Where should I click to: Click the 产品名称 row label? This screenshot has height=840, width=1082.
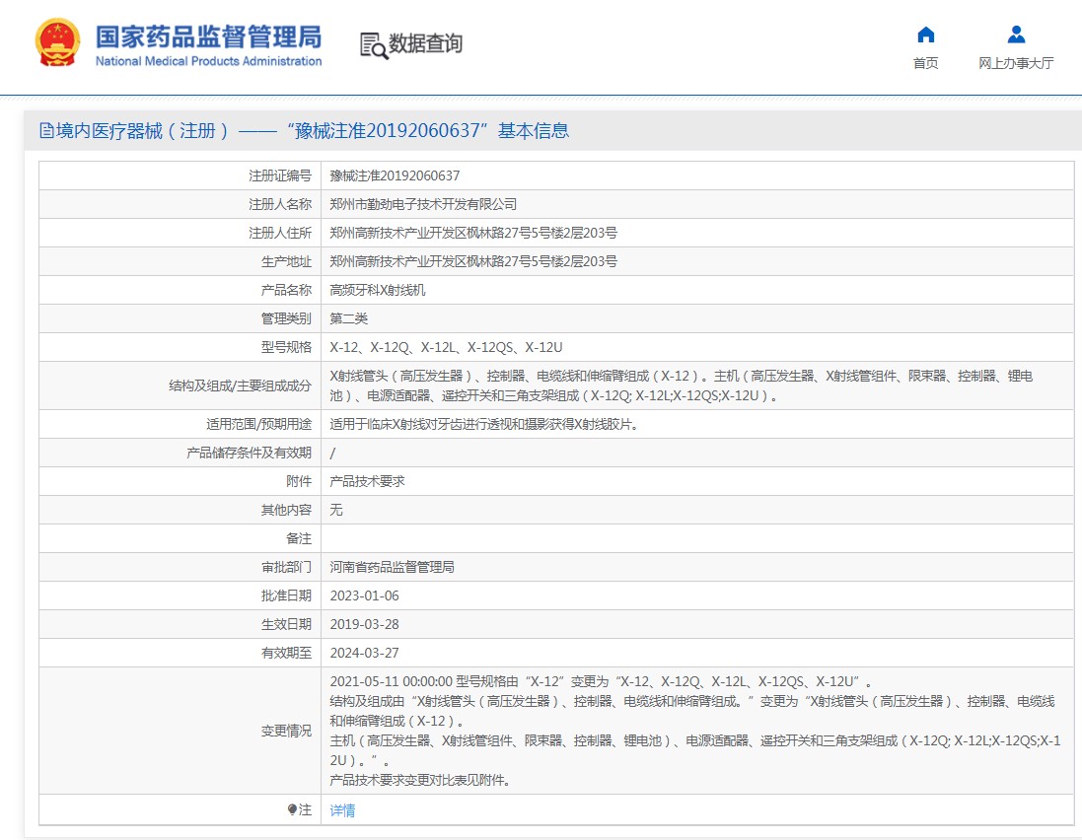(x=286, y=290)
